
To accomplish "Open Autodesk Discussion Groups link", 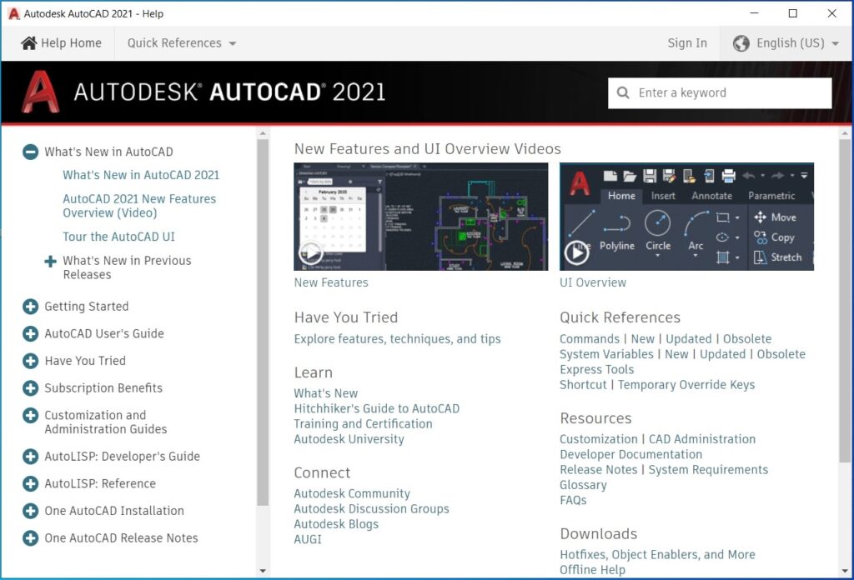I will click(x=371, y=508).
